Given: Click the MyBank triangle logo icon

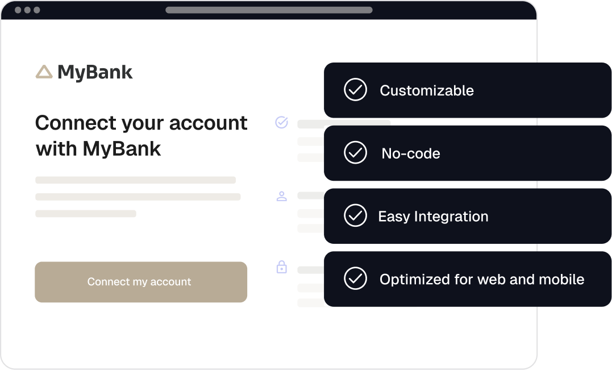Looking at the screenshot, I should [x=44, y=72].
